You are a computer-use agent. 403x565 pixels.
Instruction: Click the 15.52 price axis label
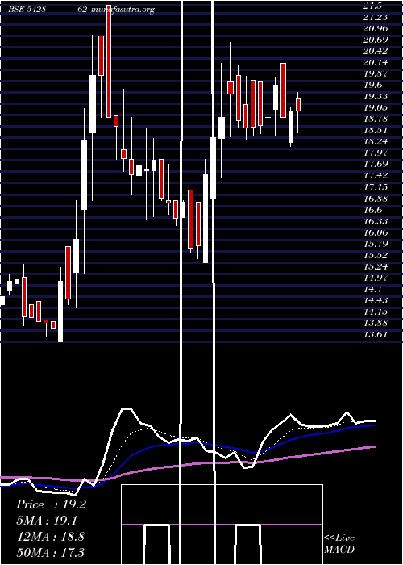coord(376,255)
